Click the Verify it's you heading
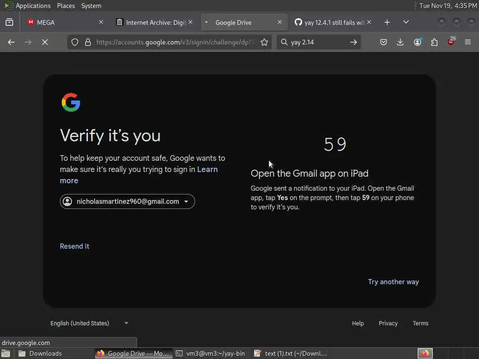The height and width of the screenshot is (359, 479). click(x=110, y=136)
